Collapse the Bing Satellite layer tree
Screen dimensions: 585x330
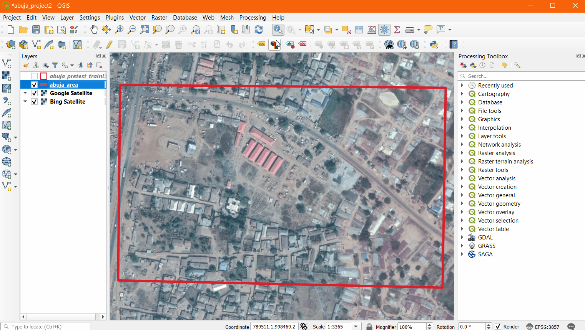(25, 102)
